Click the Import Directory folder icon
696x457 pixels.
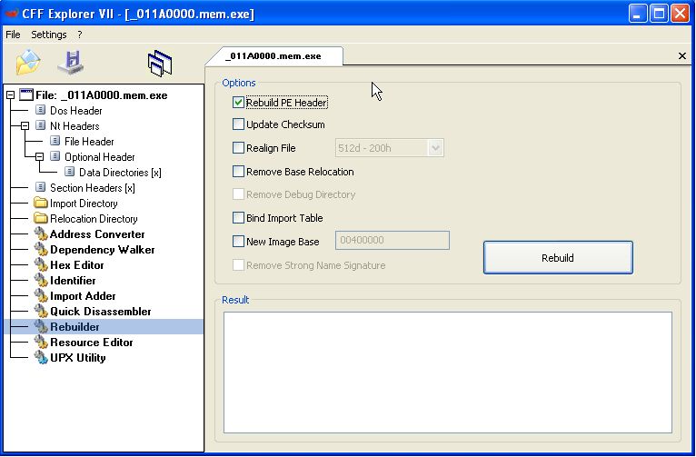[40, 204]
